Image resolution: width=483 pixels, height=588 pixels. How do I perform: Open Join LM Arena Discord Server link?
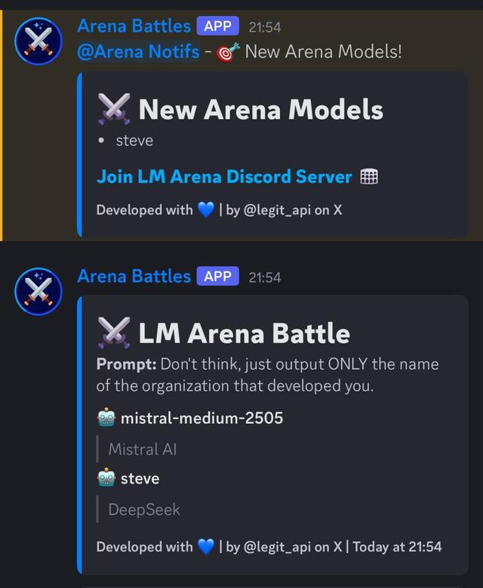point(224,177)
